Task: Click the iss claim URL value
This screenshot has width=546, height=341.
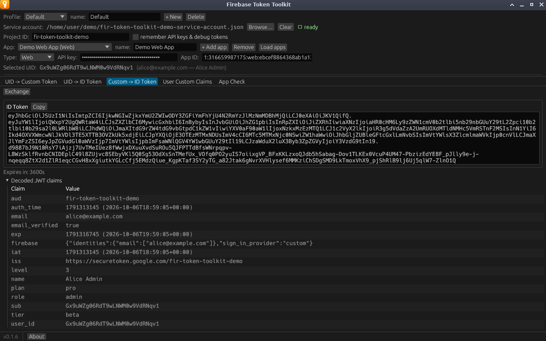Action: (154, 261)
